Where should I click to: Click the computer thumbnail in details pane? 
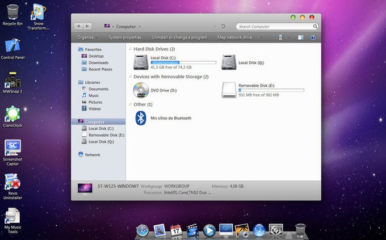85,189
